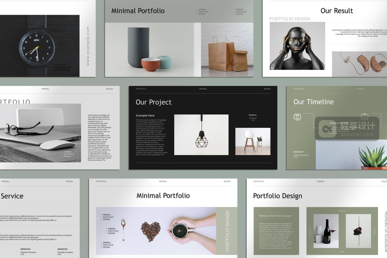387x258 pixels.
Task: Click the top Minimal Portfolio heading on green banner
Action: 138,11
